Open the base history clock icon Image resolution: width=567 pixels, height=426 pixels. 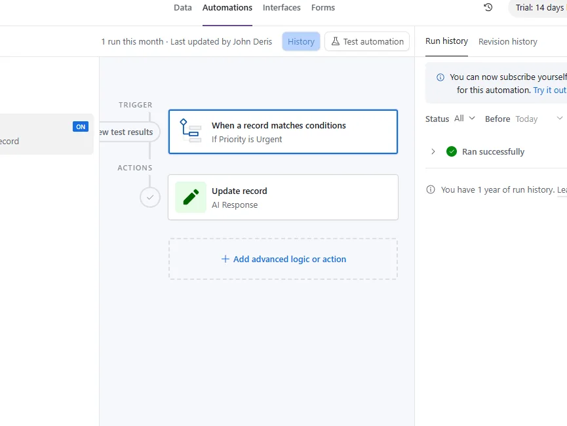pyautogui.click(x=488, y=7)
